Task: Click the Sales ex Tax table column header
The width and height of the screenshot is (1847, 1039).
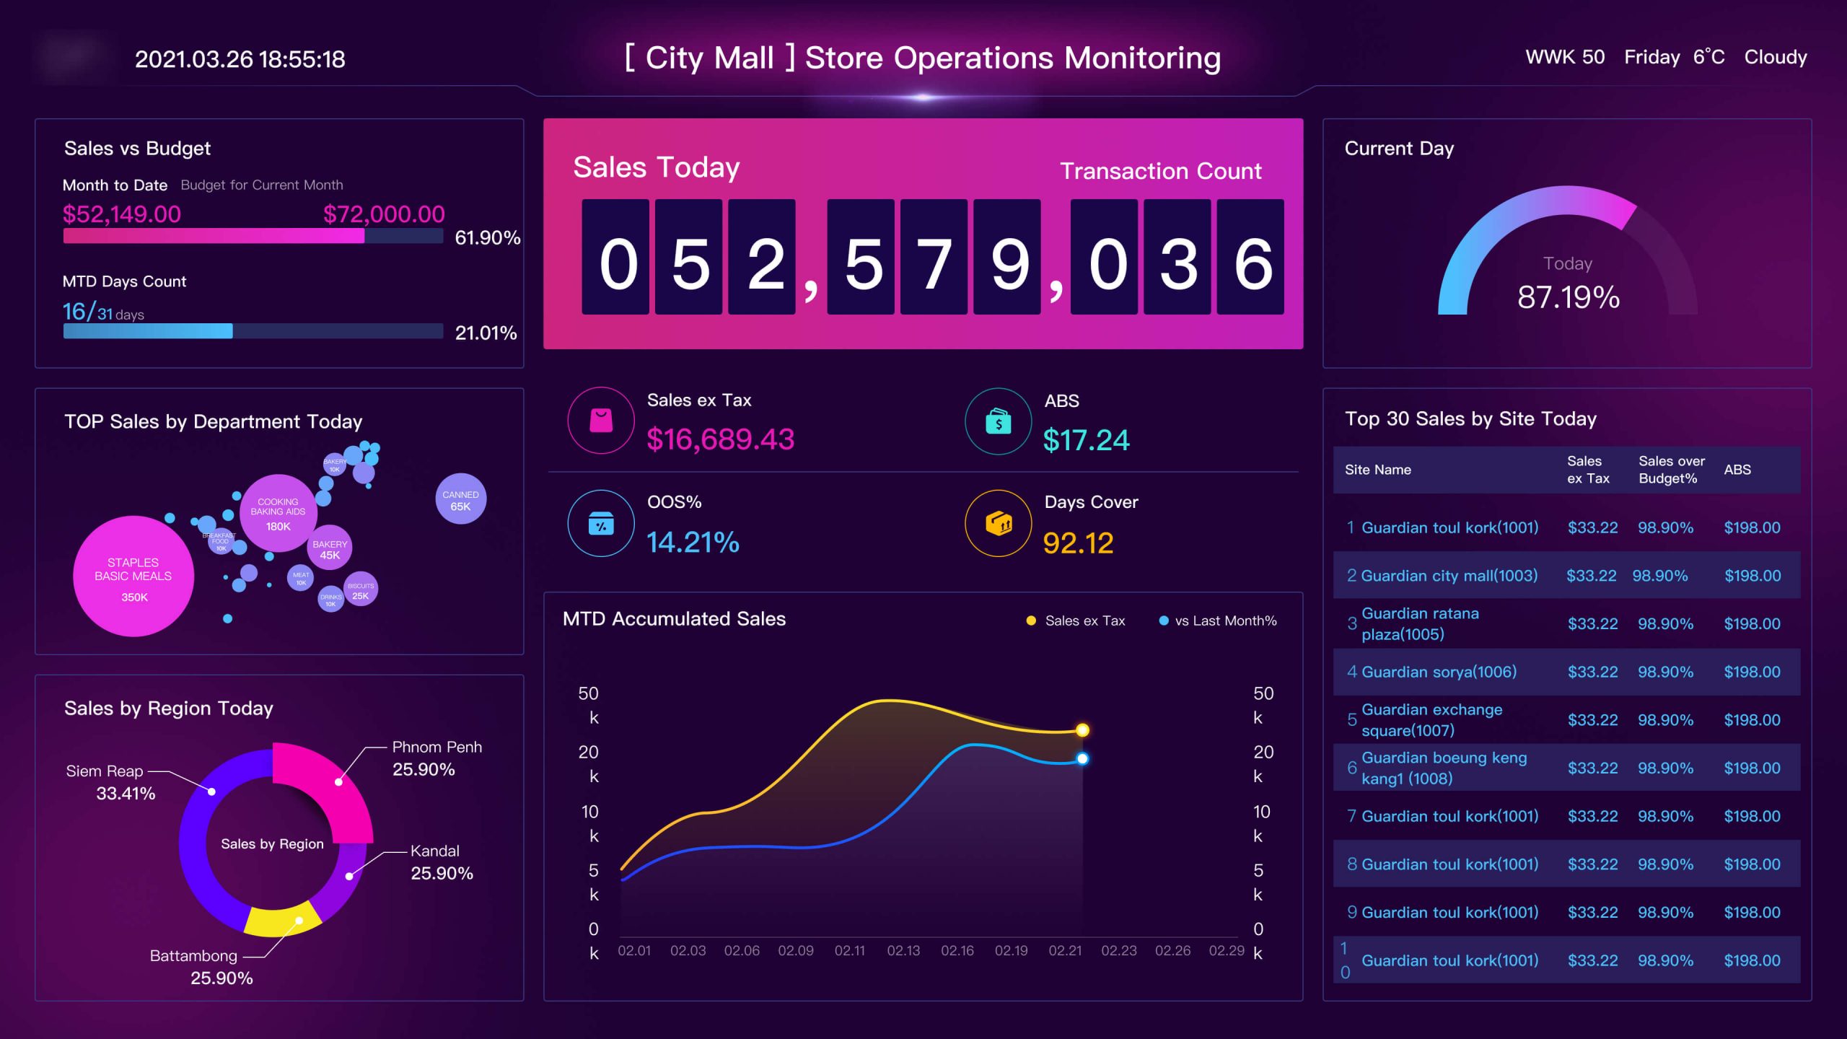Action: click(1588, 470)
